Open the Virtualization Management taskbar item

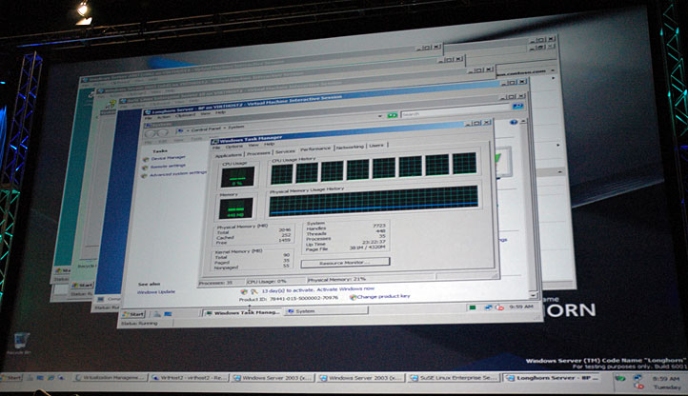pyautogui.click(x=107, y=377)
